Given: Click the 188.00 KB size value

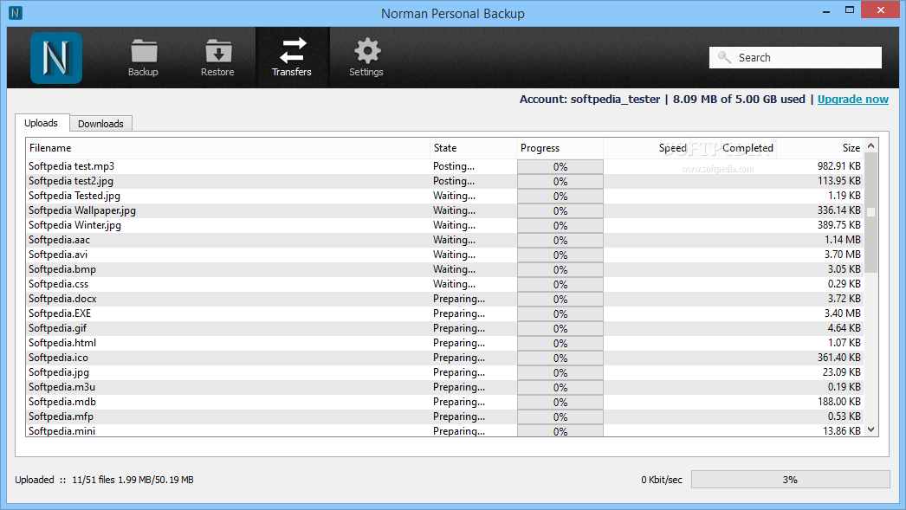Looking at the screenshot, I should pyautogui.click(x=839, y=402).
